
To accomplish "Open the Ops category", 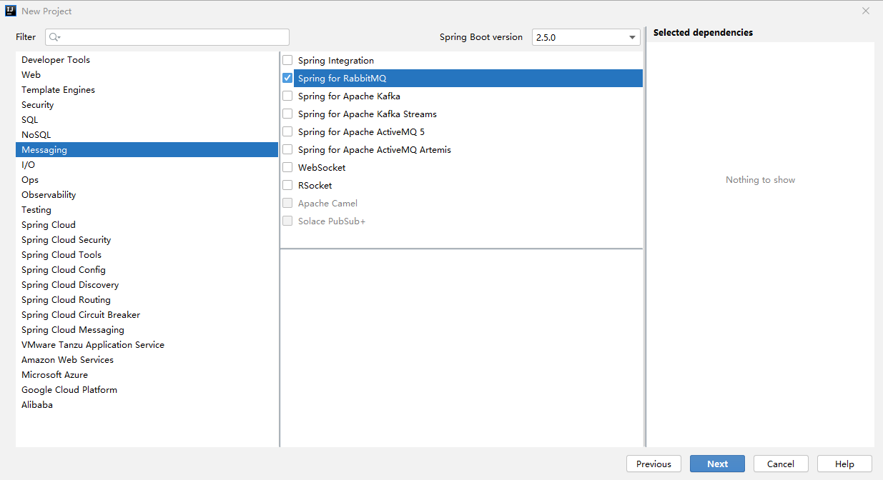I will [147, 180].
